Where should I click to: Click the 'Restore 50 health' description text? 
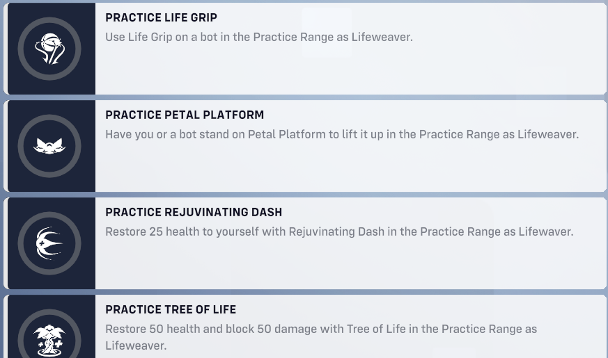point(321,329)
